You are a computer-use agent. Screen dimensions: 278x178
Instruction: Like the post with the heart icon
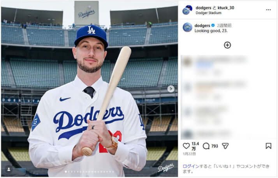(186, 146)
